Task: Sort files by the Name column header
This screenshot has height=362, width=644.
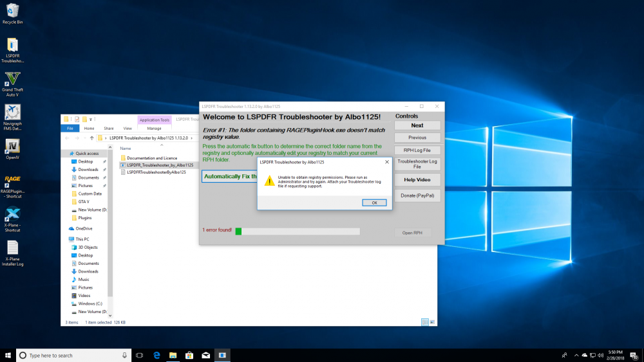Action: point(126,149)
